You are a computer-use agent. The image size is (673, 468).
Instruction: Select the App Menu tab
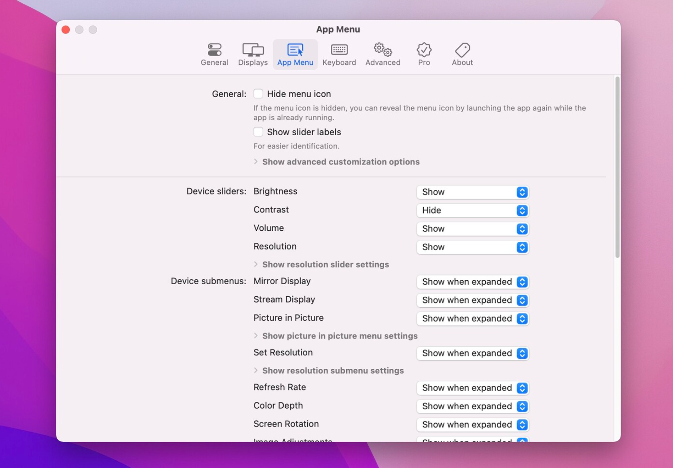click(x=295, y=54)
